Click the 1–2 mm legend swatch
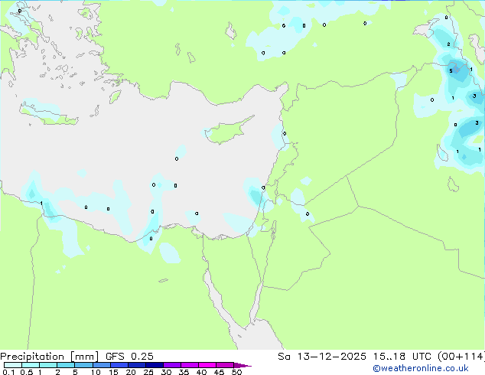The height and width of the screenshot is (375, 485). coord(48,365)
